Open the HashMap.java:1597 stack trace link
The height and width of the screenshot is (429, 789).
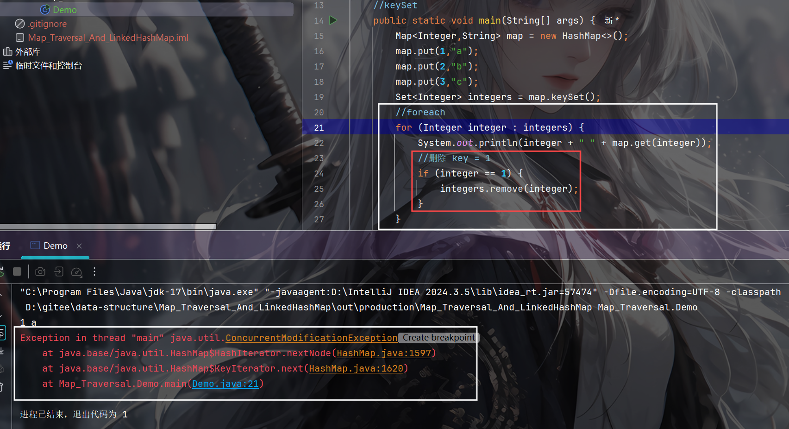point(384,353)
